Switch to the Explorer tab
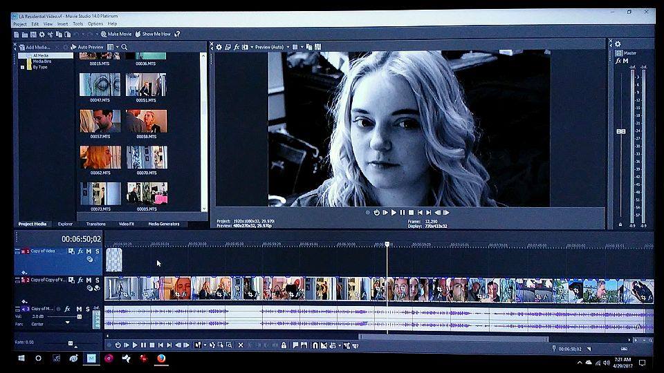This screenshot has height=373, width=664. coord(65,224)
